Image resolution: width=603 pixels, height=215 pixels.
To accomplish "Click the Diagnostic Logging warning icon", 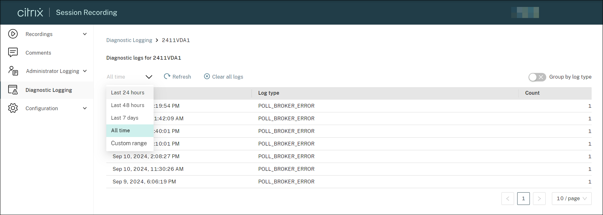I will coord(13,90).
